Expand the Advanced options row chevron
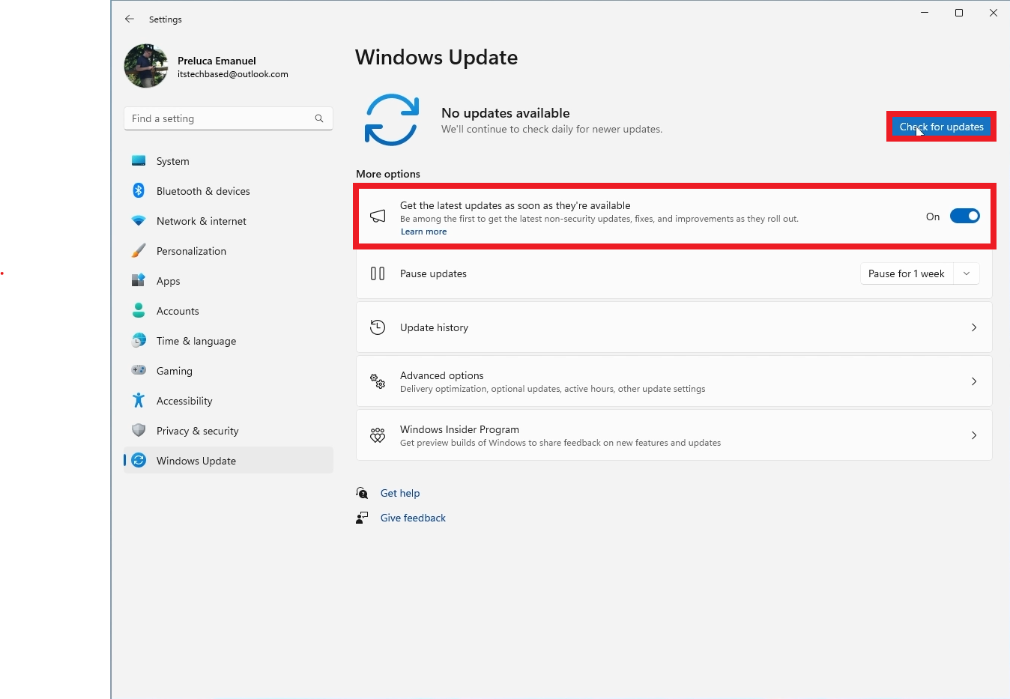The height and width of the screenshot is (699, 1010). (x=974, y=381)
